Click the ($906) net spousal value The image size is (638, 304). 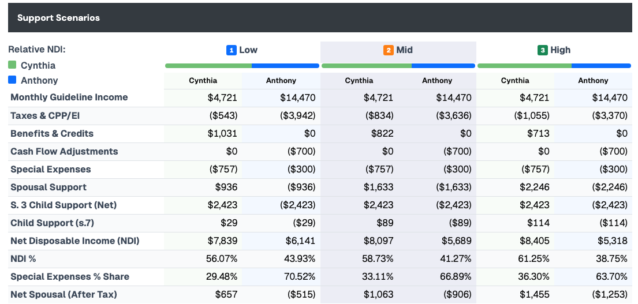coord(457,295)
